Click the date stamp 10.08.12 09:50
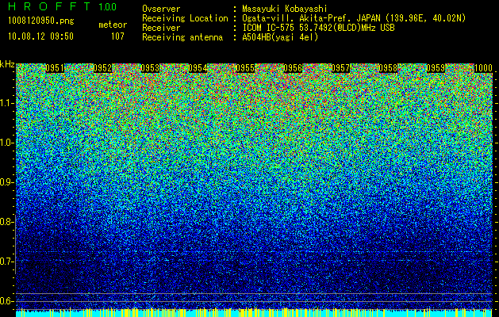 click(40, 36)
